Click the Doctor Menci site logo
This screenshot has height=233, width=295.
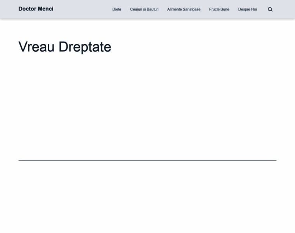[36, 9]
